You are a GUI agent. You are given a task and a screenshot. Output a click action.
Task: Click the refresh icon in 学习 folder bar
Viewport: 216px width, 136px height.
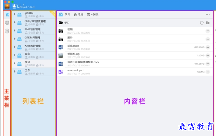coord(202,23)
